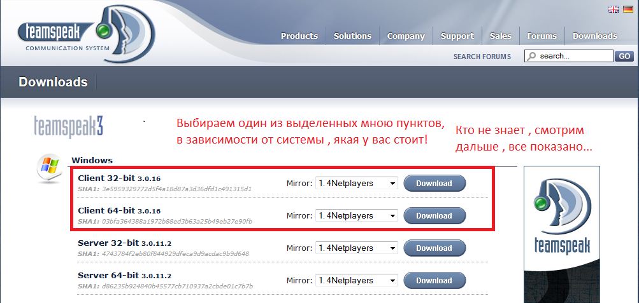Download the Server 64-bit 3.0.11.2
Viewport: 639px width, 303px height.
[x=434, y=280]
